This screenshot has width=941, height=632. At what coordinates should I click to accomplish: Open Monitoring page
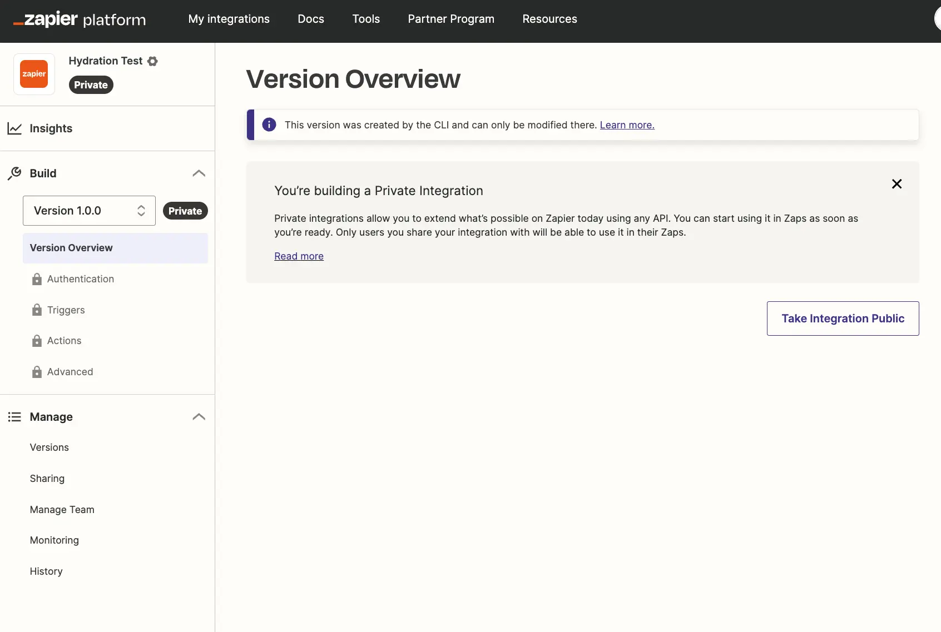tap(55, 540)
